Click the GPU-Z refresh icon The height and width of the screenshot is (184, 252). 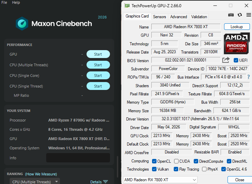240,15
